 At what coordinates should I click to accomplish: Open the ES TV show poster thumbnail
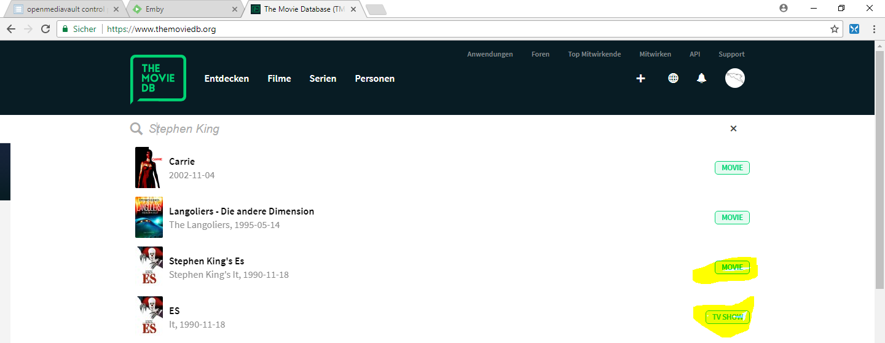pyautogui.click(x=149, y=317)
